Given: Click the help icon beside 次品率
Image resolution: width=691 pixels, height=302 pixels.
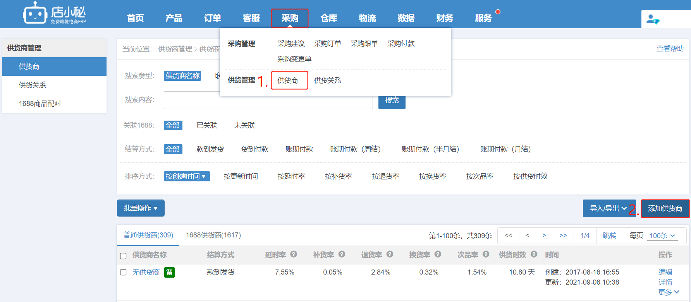Looking at the screenshot, I should click(486, 254).
